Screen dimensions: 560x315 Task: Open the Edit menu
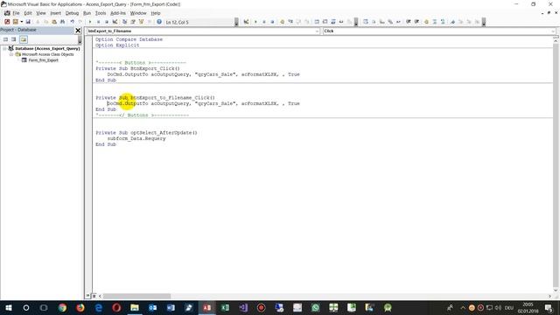28,13
